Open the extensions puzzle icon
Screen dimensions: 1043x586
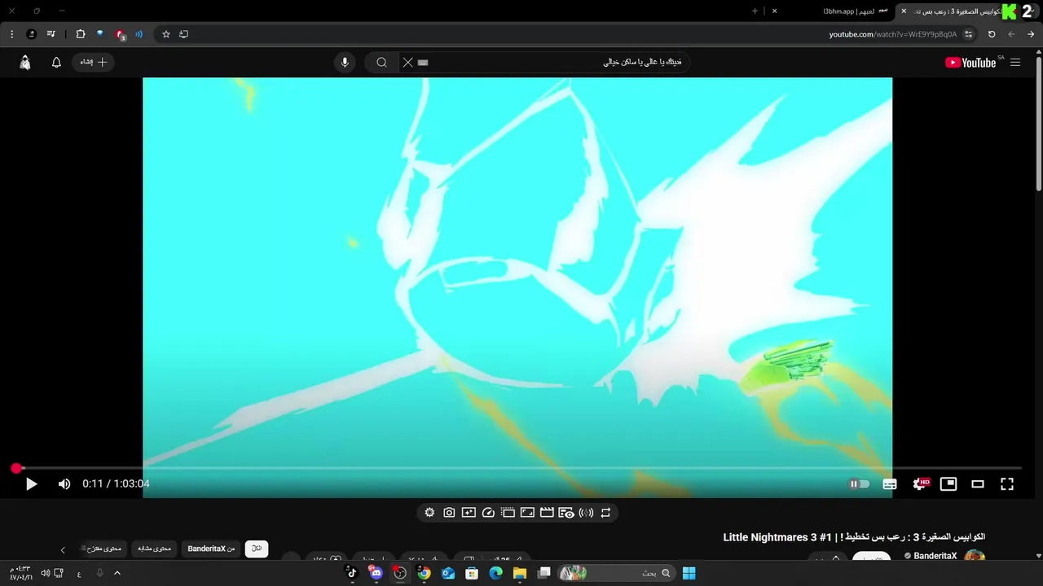point(80,34)
